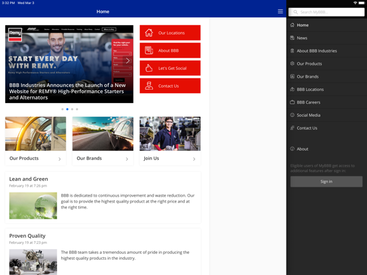Click thumbs-up icon on Let's Get Social
367x275 pixels.
[x=149, y=68]
